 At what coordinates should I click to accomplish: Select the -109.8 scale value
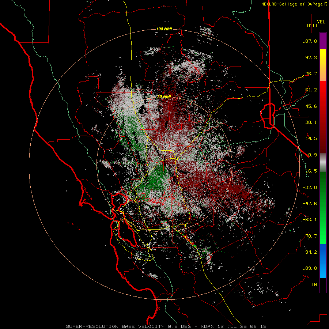coord(308,268)
